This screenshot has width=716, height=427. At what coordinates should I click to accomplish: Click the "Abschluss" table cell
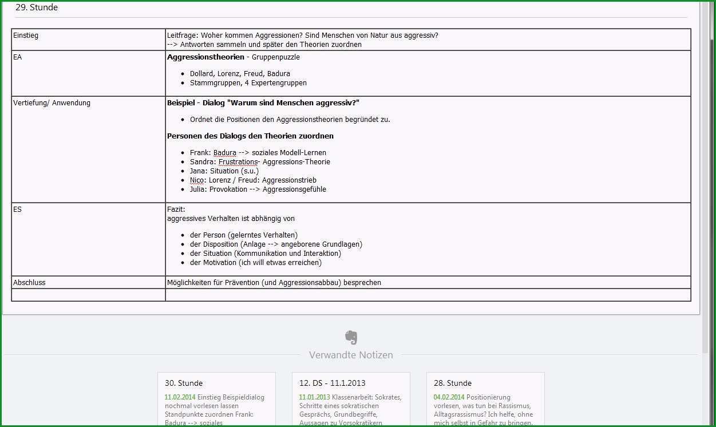tap(89, 282)
